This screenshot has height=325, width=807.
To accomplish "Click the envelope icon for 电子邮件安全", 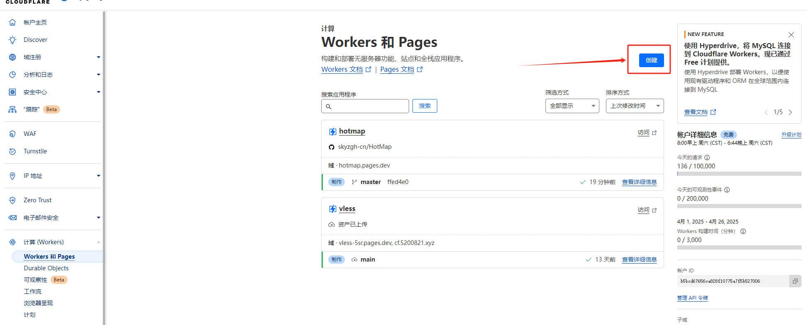I will tap(12, 218).
